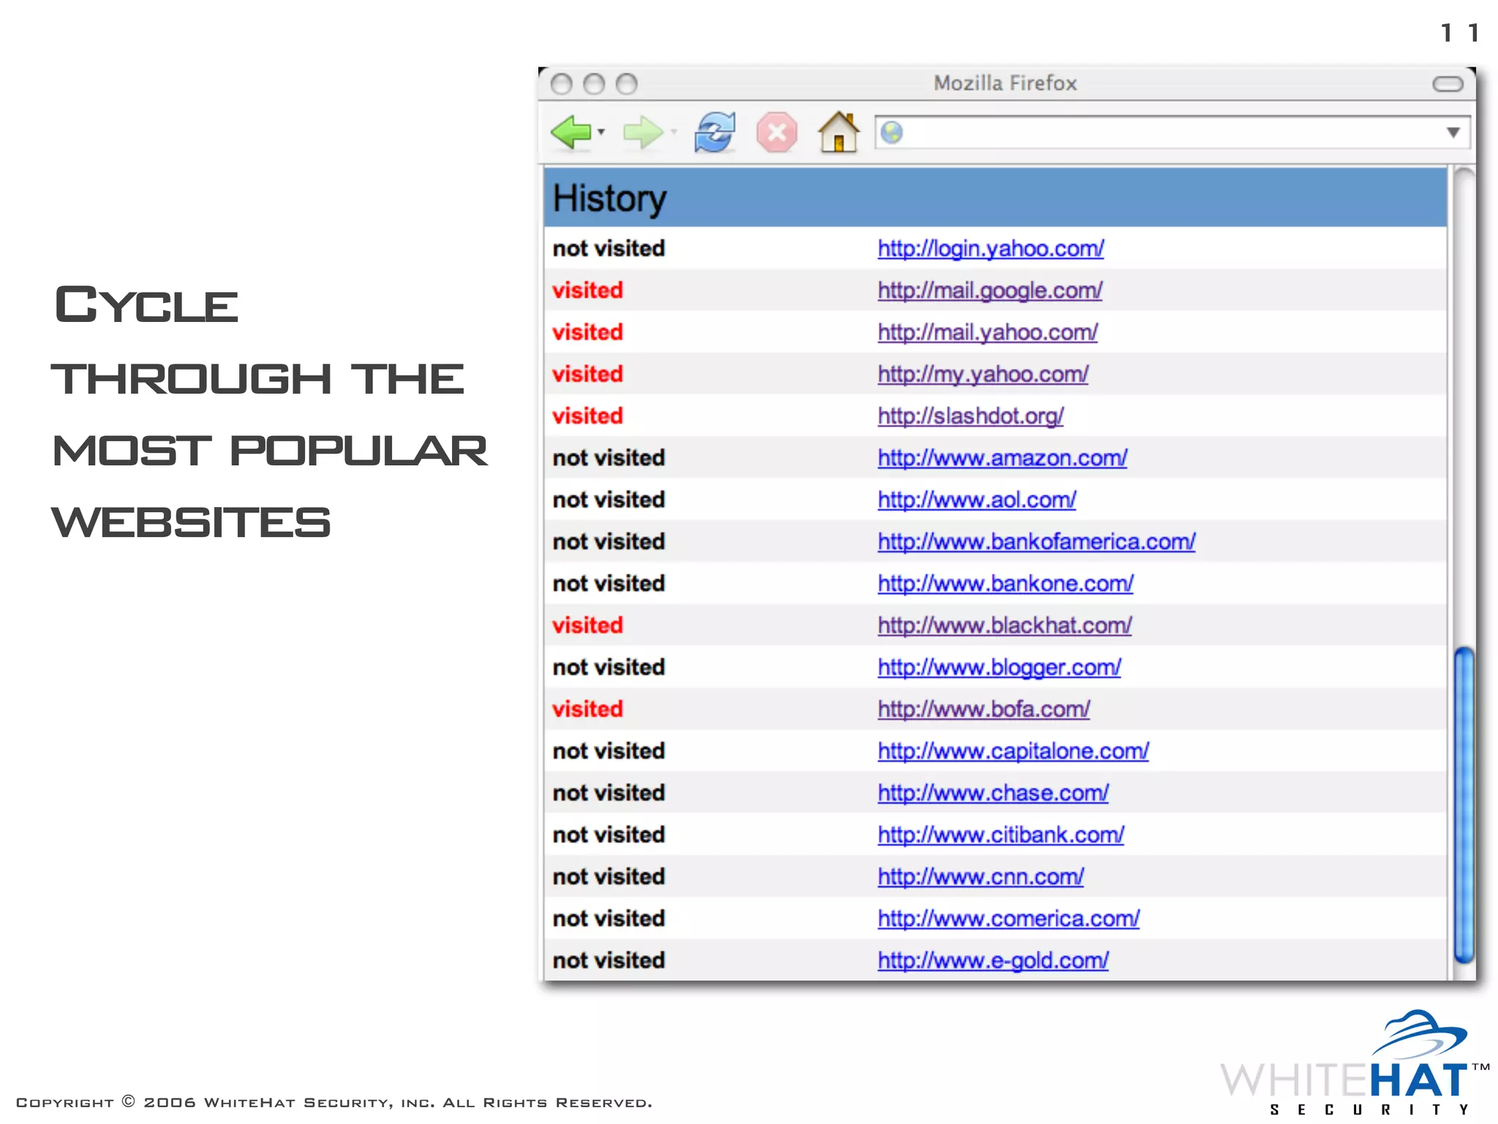
Task: Click 'visited' status beside slashdot.org
Action: (x=587, y=416)
